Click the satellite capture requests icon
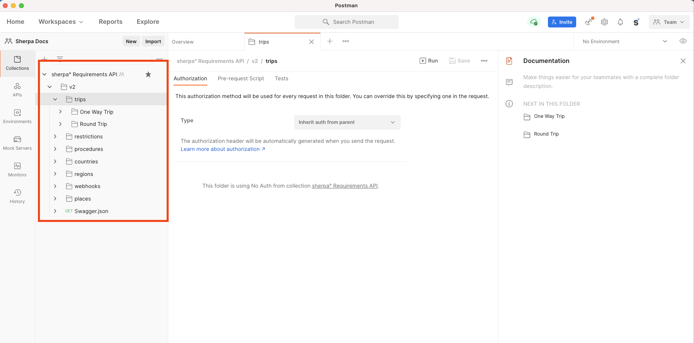 pos(589,22)
